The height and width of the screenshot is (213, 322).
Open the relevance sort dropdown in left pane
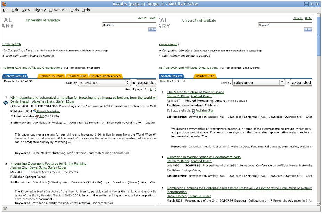click(x=105, y=83)
